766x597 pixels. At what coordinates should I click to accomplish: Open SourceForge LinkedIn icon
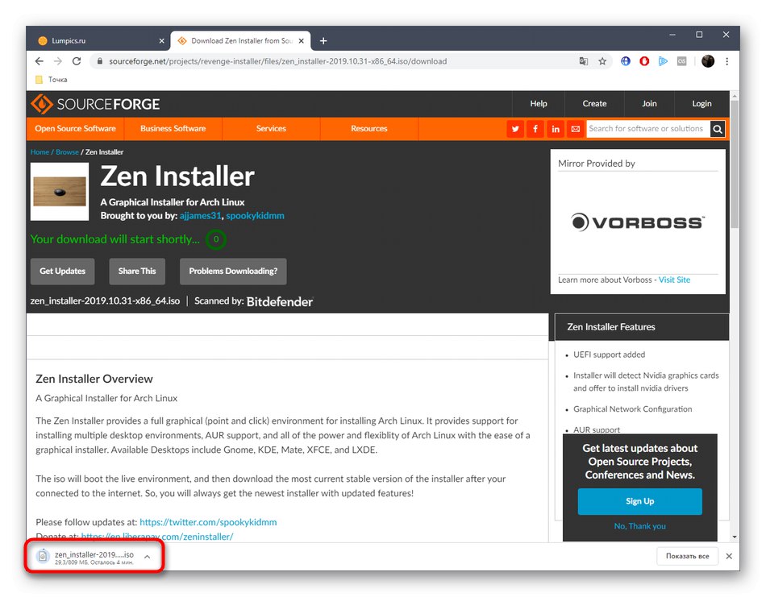556,129
